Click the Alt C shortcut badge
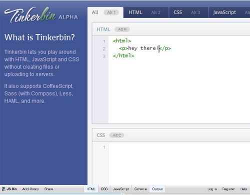The image size is (250, 195). coord(116,135)
